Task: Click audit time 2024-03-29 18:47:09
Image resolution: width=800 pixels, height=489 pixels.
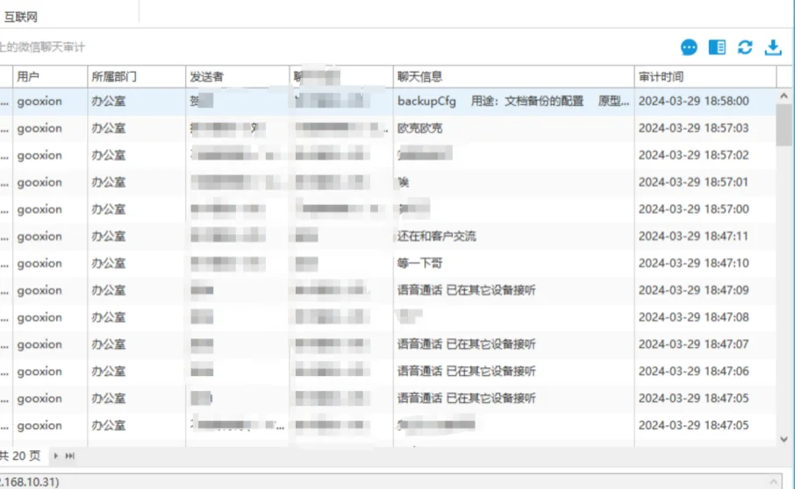Action: [x=693, y=290]
